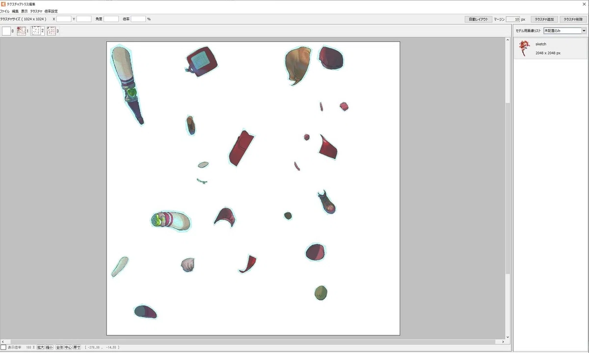589x353 pixels.
Task: Select the striped sleeve piece with green gem
Action: [x=171, y=220]
